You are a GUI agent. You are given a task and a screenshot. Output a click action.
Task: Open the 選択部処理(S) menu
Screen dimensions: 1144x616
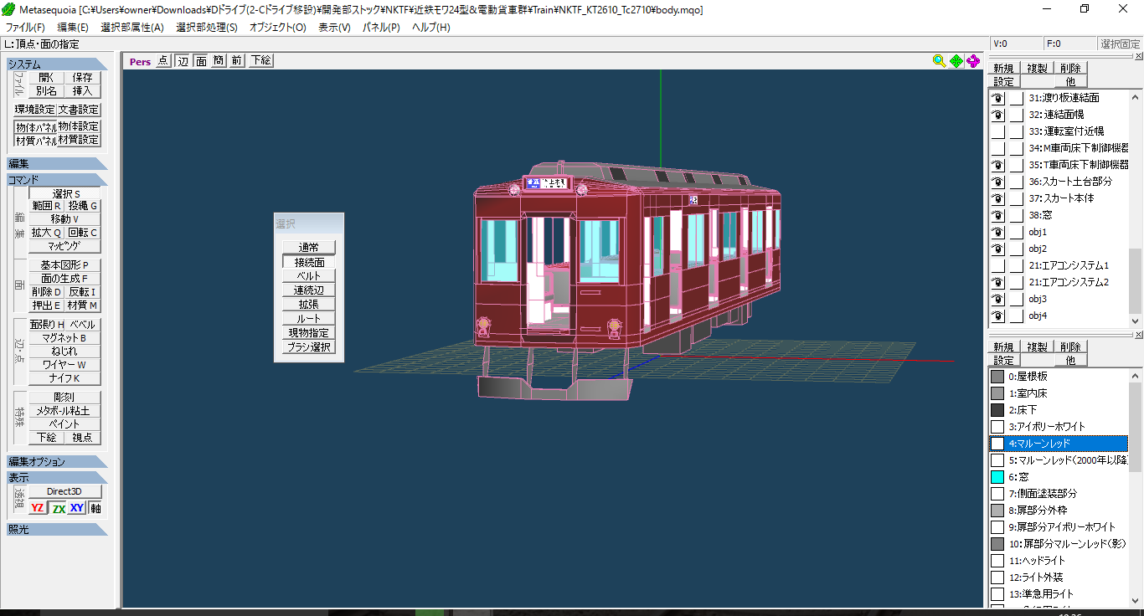click(207, 27)
